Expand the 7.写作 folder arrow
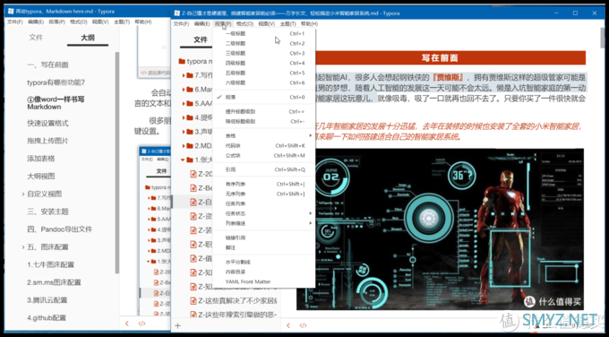The width and height of the screenshot is (609, 337). (x=184, y=75)
